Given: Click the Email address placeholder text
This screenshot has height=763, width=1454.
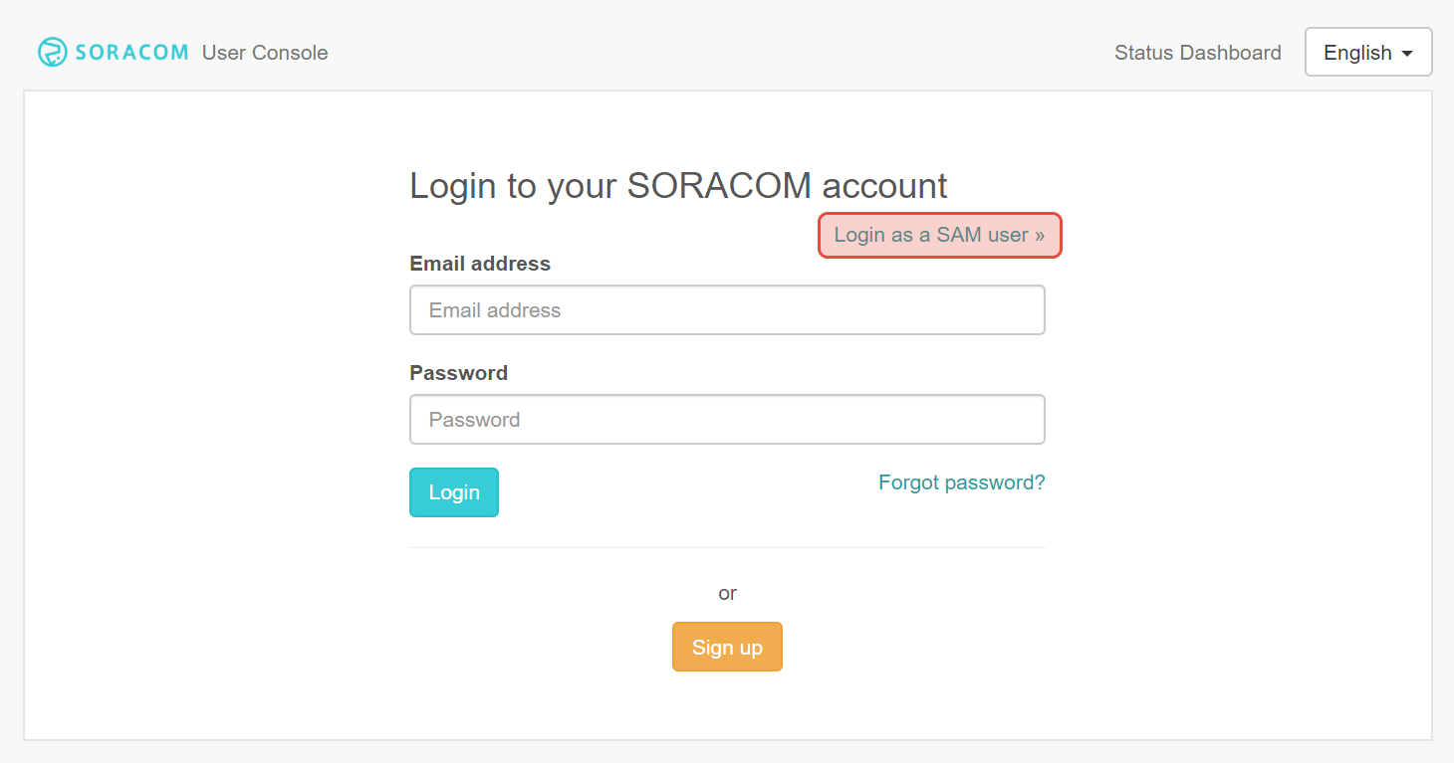Looking at the screenshot, I should coord(495,309).
